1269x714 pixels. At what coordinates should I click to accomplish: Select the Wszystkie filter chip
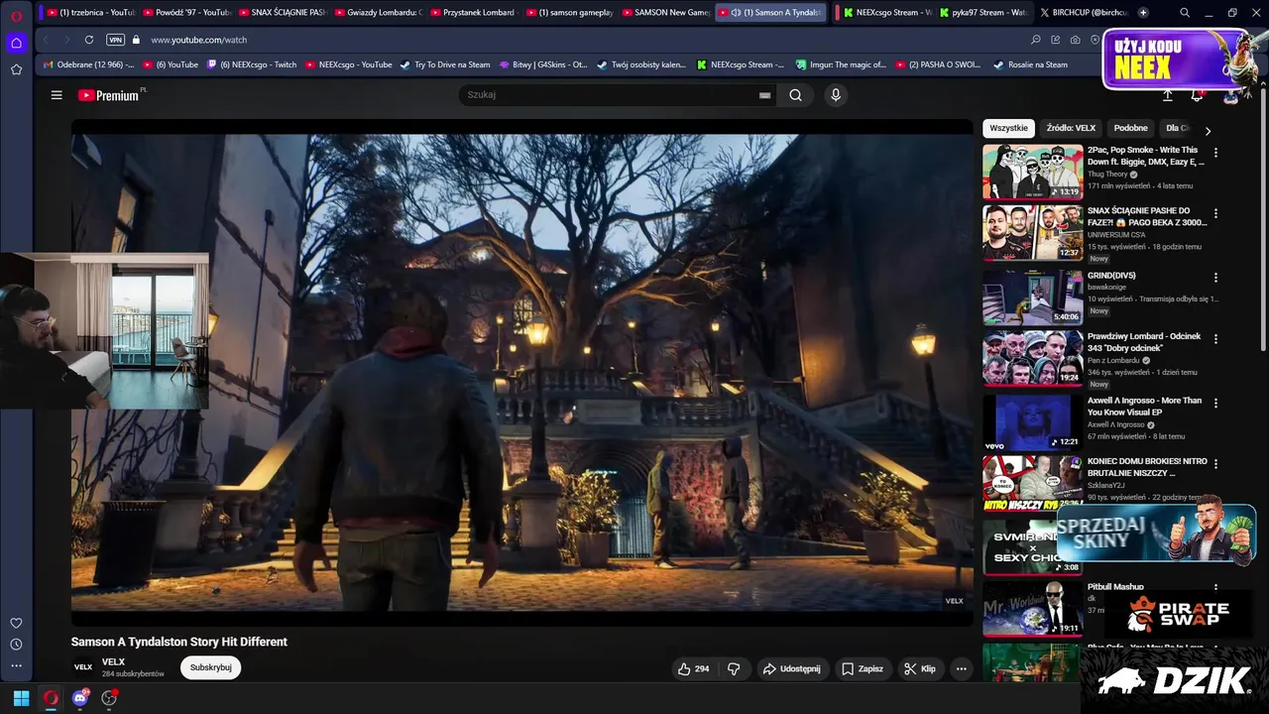[1008, 128]
